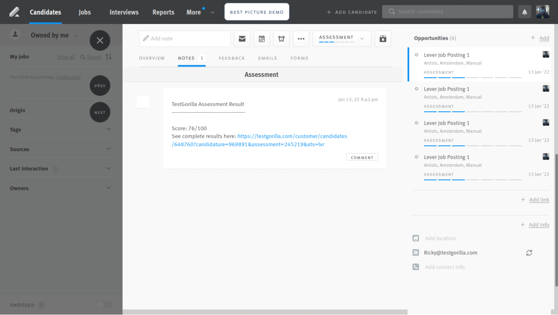
Task: Click the sync icon beside Ricky's email
Action: pyautogui.click(x=529, y=253)
